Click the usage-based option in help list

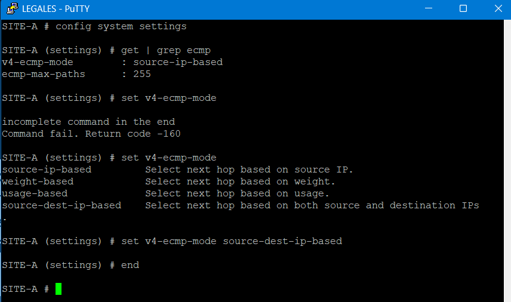pos(35,193)
